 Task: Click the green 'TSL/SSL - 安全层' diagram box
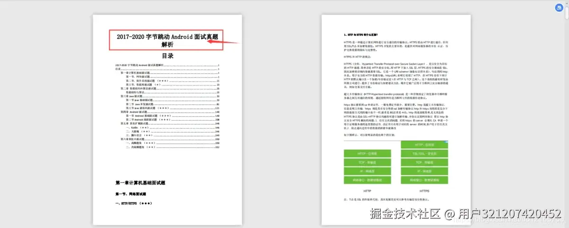tap(424, 154)
